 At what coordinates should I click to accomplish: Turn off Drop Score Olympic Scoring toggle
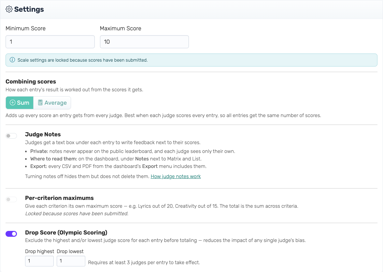coord(11,234)
